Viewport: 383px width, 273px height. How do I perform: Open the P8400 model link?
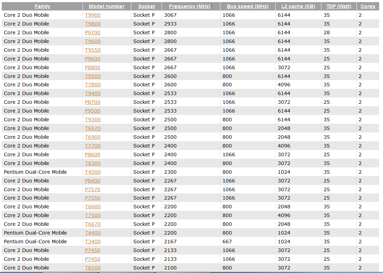tap(93, 181)
